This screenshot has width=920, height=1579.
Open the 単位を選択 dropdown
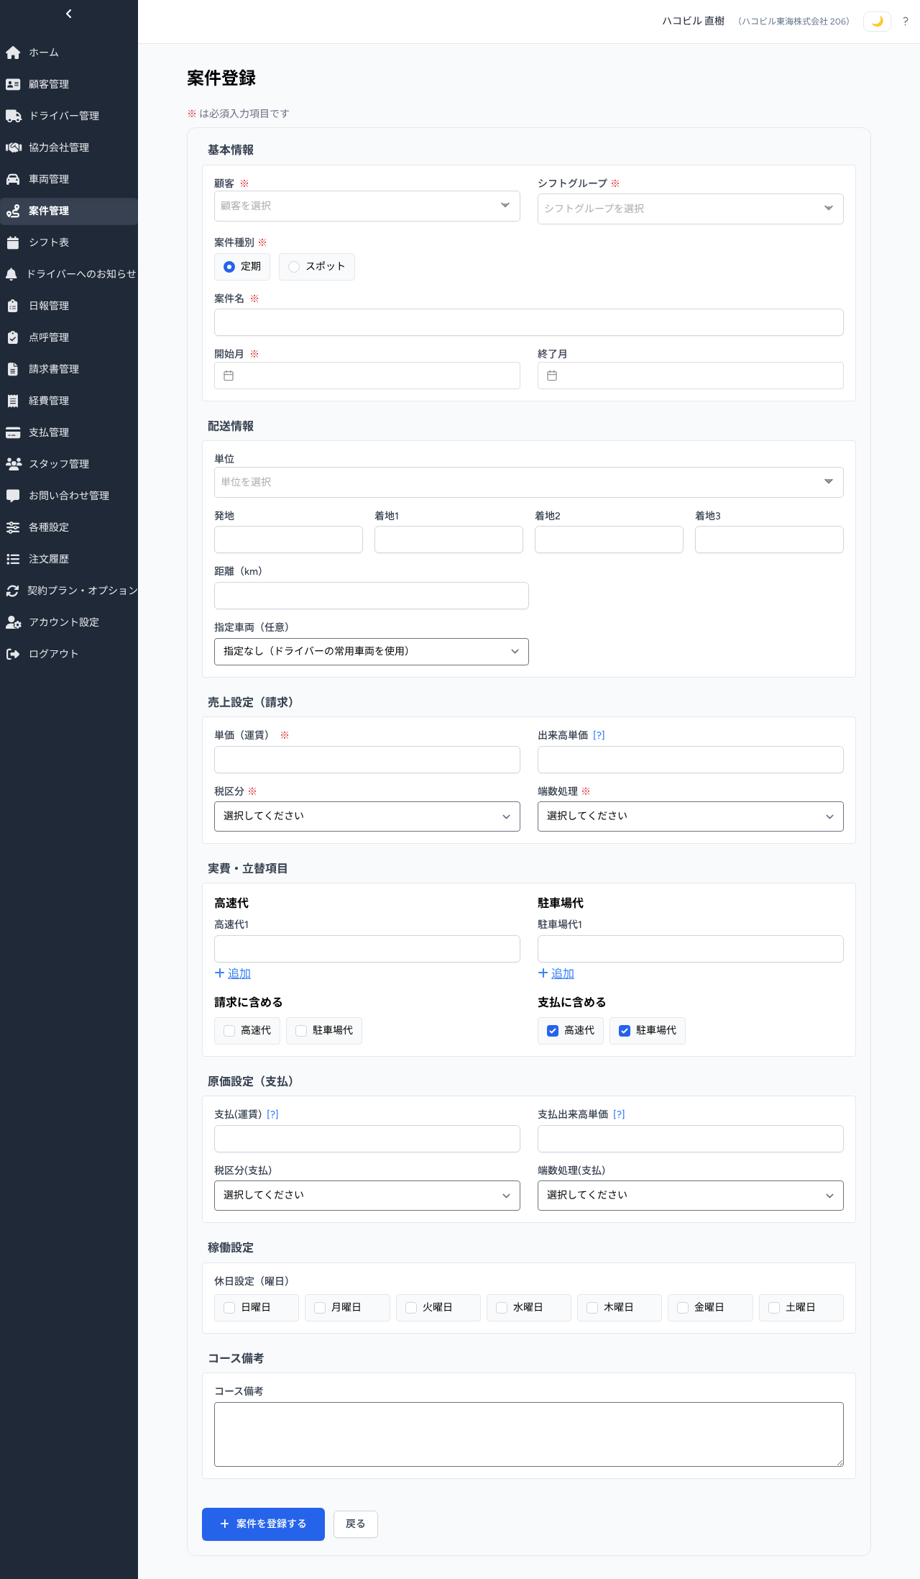(529, 482)
